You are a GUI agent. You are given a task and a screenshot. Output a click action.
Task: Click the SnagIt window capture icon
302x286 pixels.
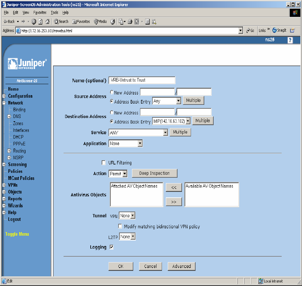click(x=292, y=30)
